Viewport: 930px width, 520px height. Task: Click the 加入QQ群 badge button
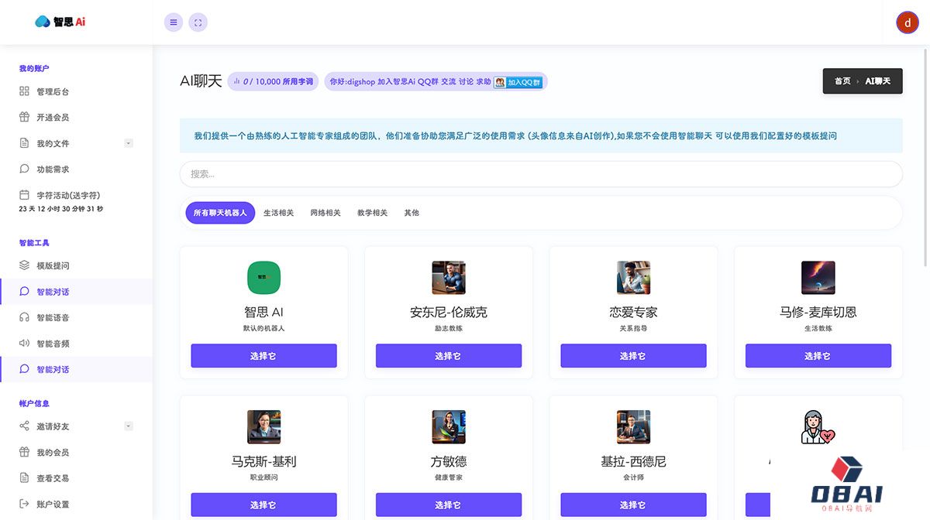(x=518, y=82)
